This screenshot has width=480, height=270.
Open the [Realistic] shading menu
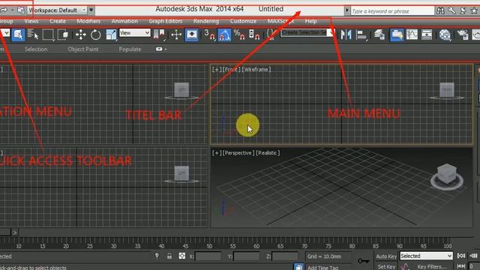coord(268,153)
